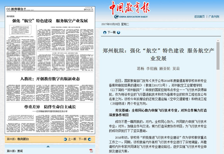Collapse the page list with the up triangle
Viewport: 224px width, 154px height.
(x=48, y=146)
